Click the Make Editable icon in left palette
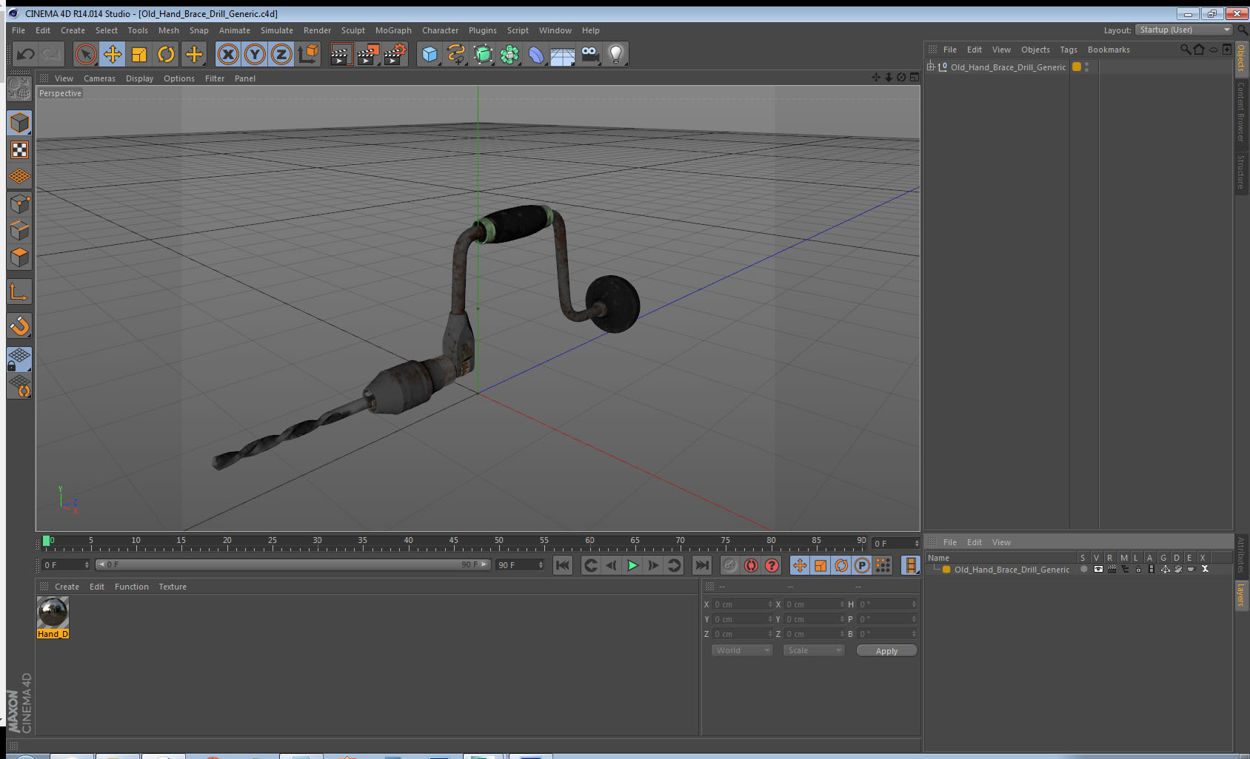This screenshot has width=1250, height=759. [19, 89]
